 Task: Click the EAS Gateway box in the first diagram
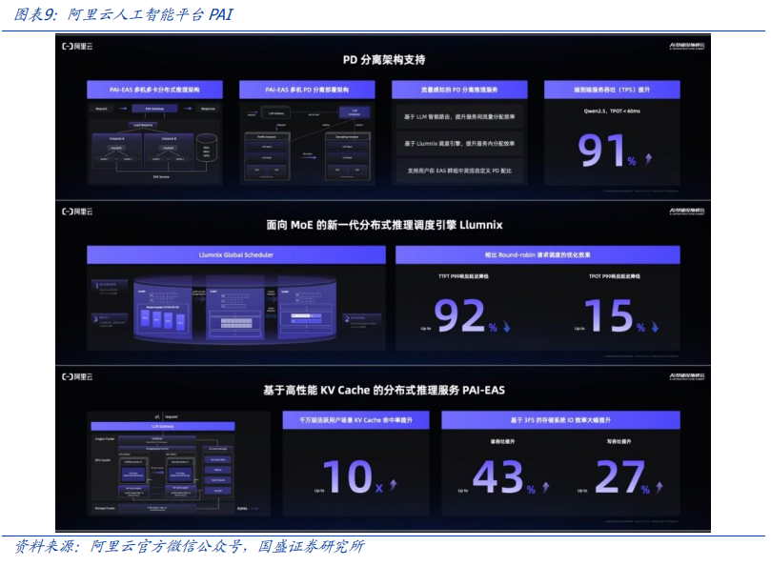point(154,109)
